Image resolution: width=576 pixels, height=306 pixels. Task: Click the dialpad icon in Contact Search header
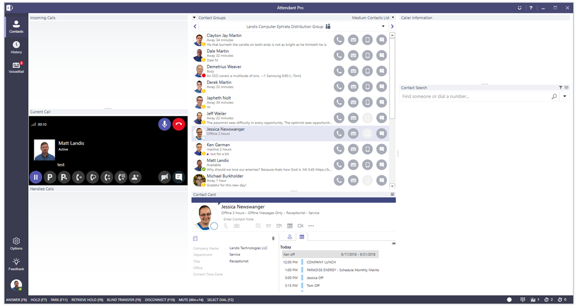[566, 87]
